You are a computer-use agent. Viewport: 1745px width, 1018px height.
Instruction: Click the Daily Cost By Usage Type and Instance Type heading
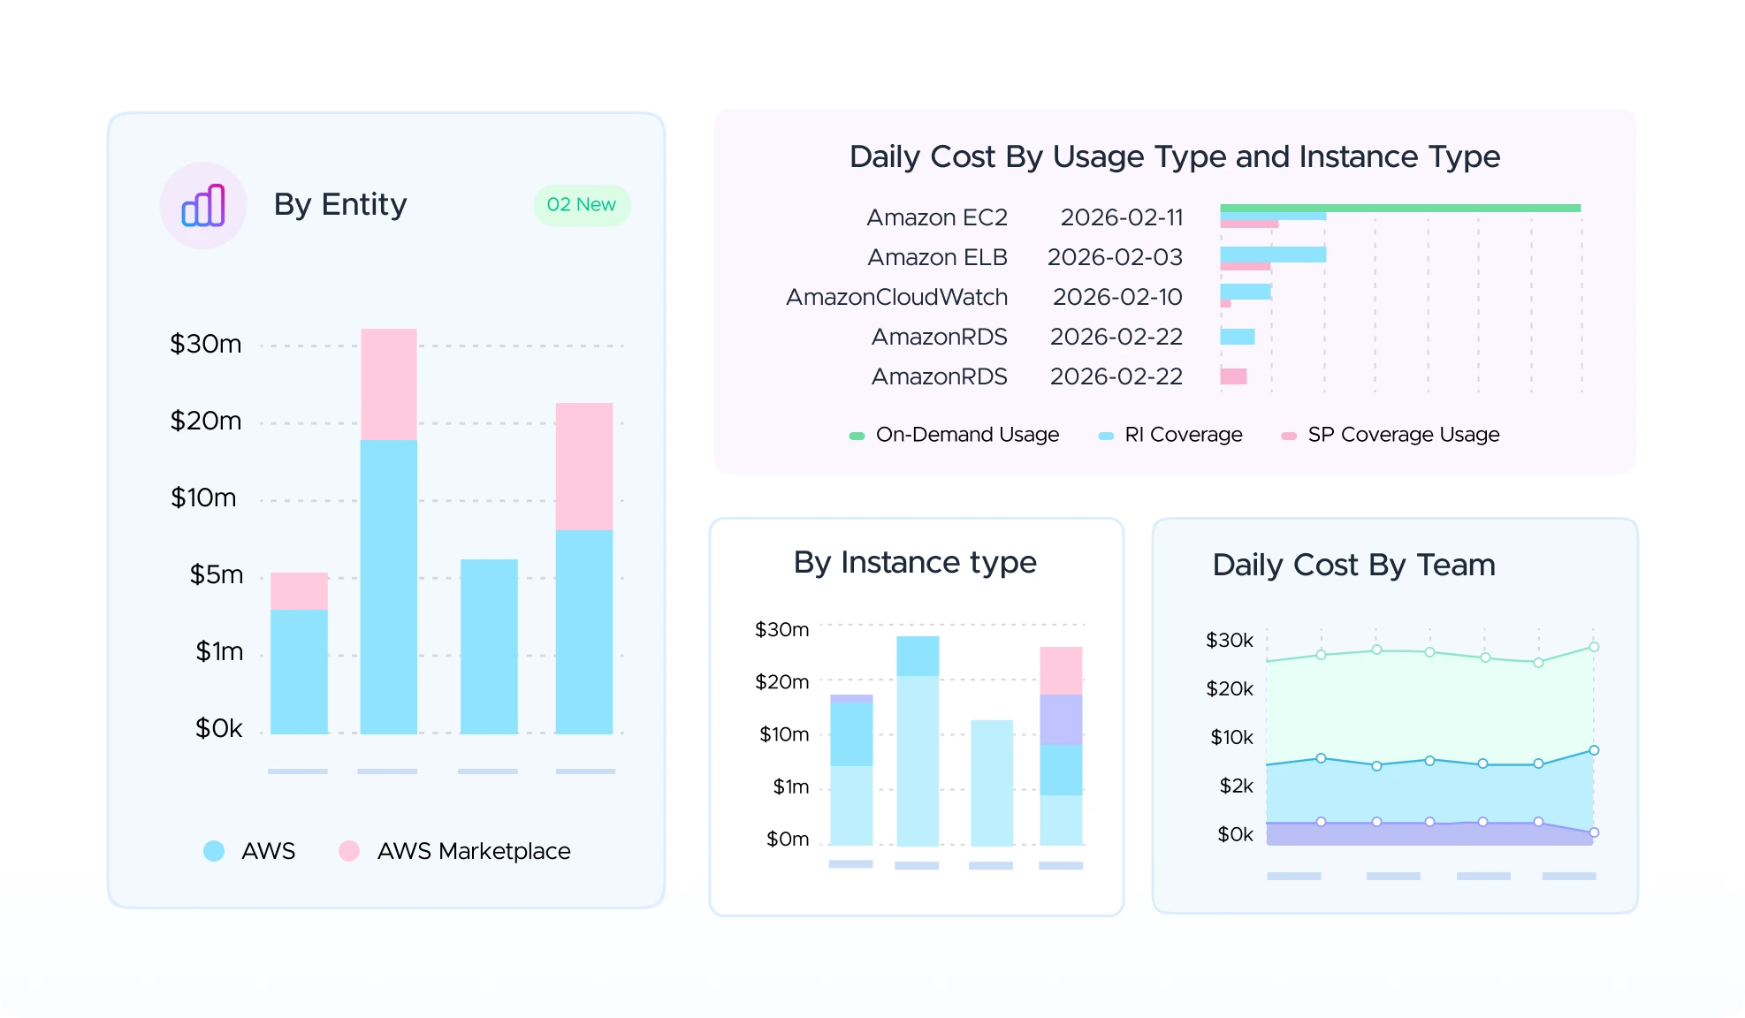coord(1175,157)
